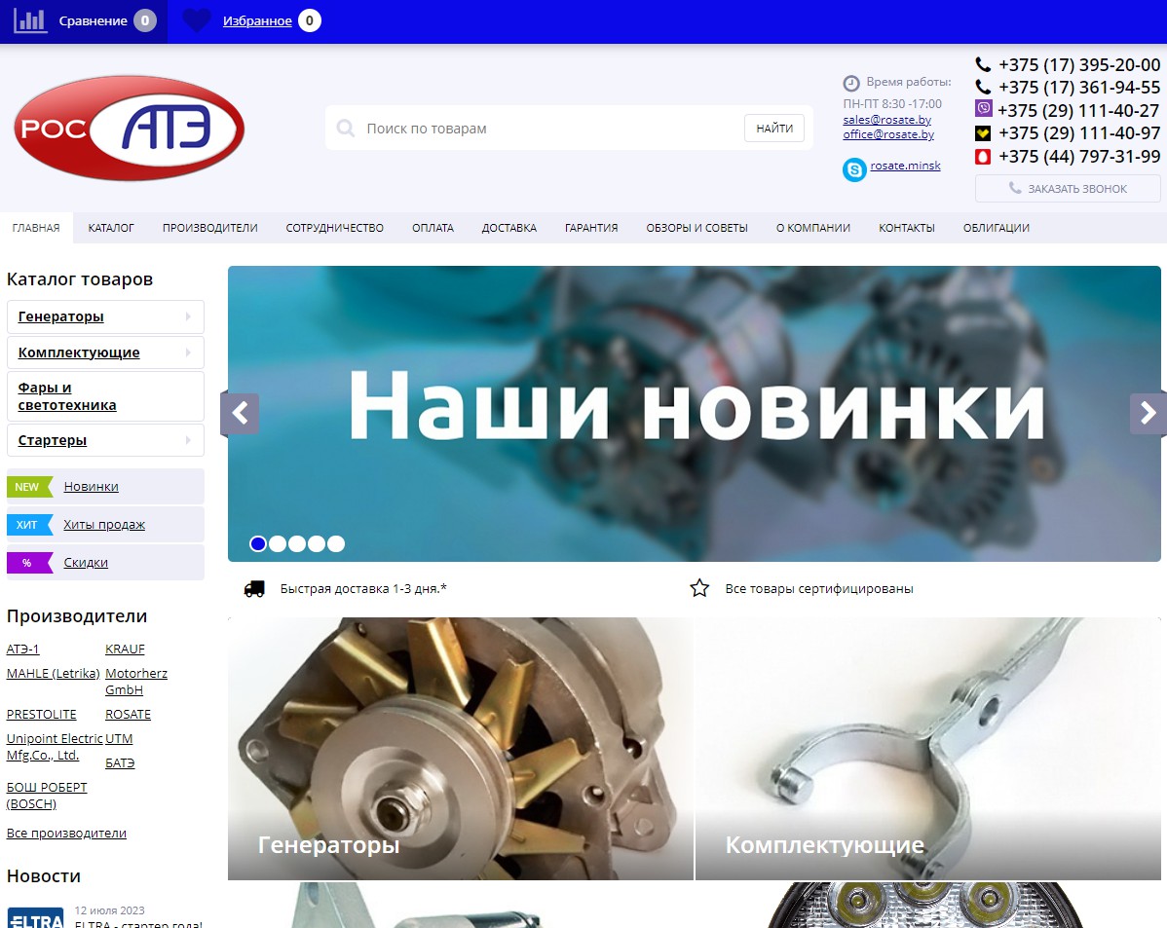This screenshot has width=1167, height=928.
Task: Click the yellow operator icon for 111-40-97
Action: 983,133
